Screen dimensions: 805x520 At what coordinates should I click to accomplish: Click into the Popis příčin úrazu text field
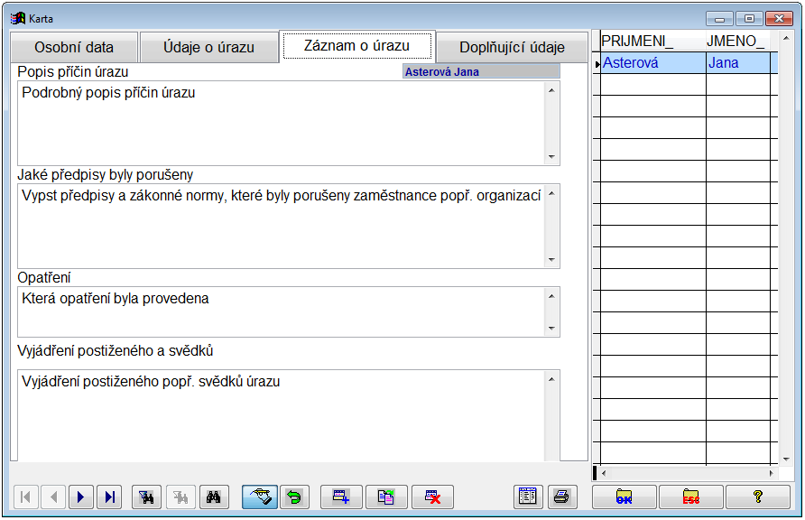(x=280, y=122)
